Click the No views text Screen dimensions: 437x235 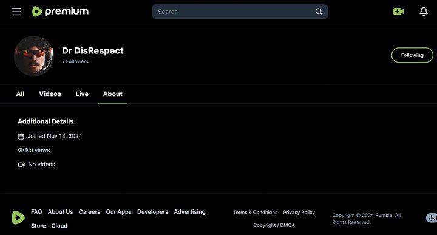pos(38,150)
